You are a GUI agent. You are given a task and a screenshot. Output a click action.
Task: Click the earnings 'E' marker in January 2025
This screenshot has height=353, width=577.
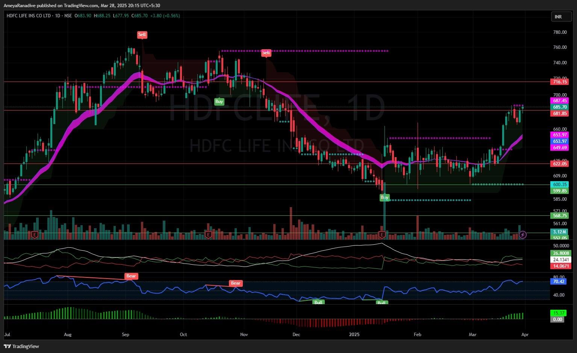382,235
